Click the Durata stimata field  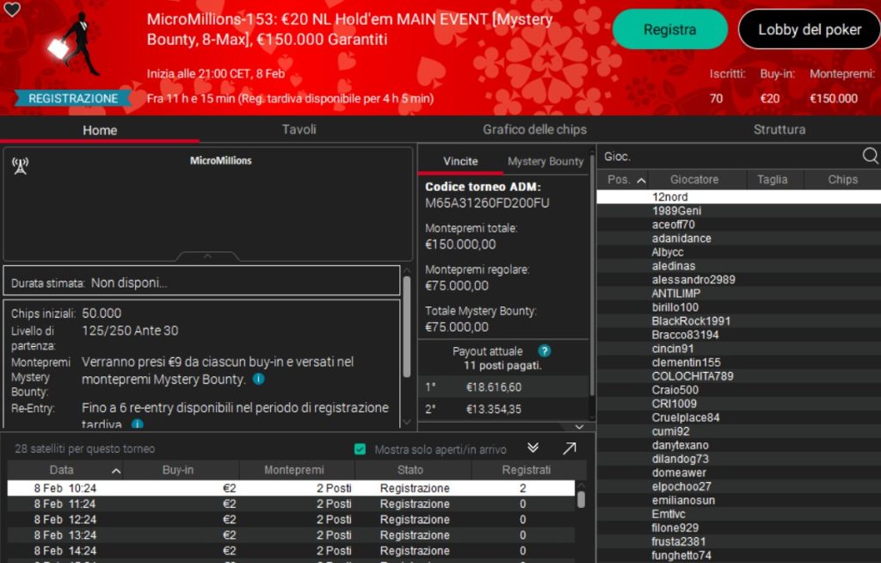coord(201,281)
